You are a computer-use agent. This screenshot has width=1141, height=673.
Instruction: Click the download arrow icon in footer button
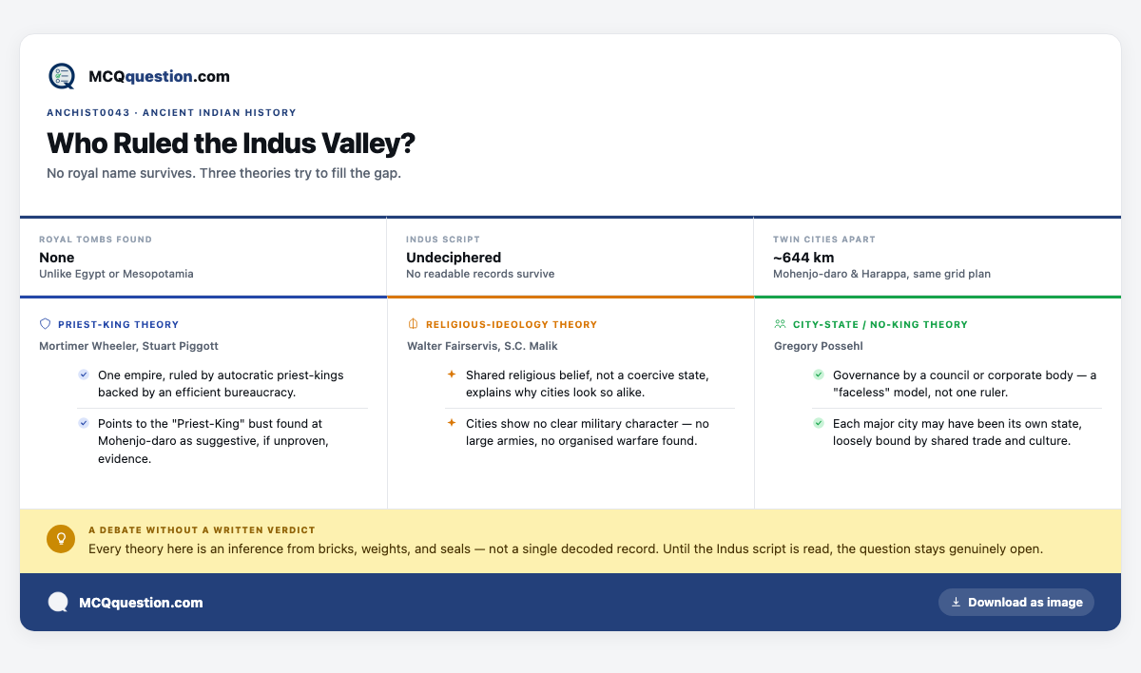click(x=956, y=603)
